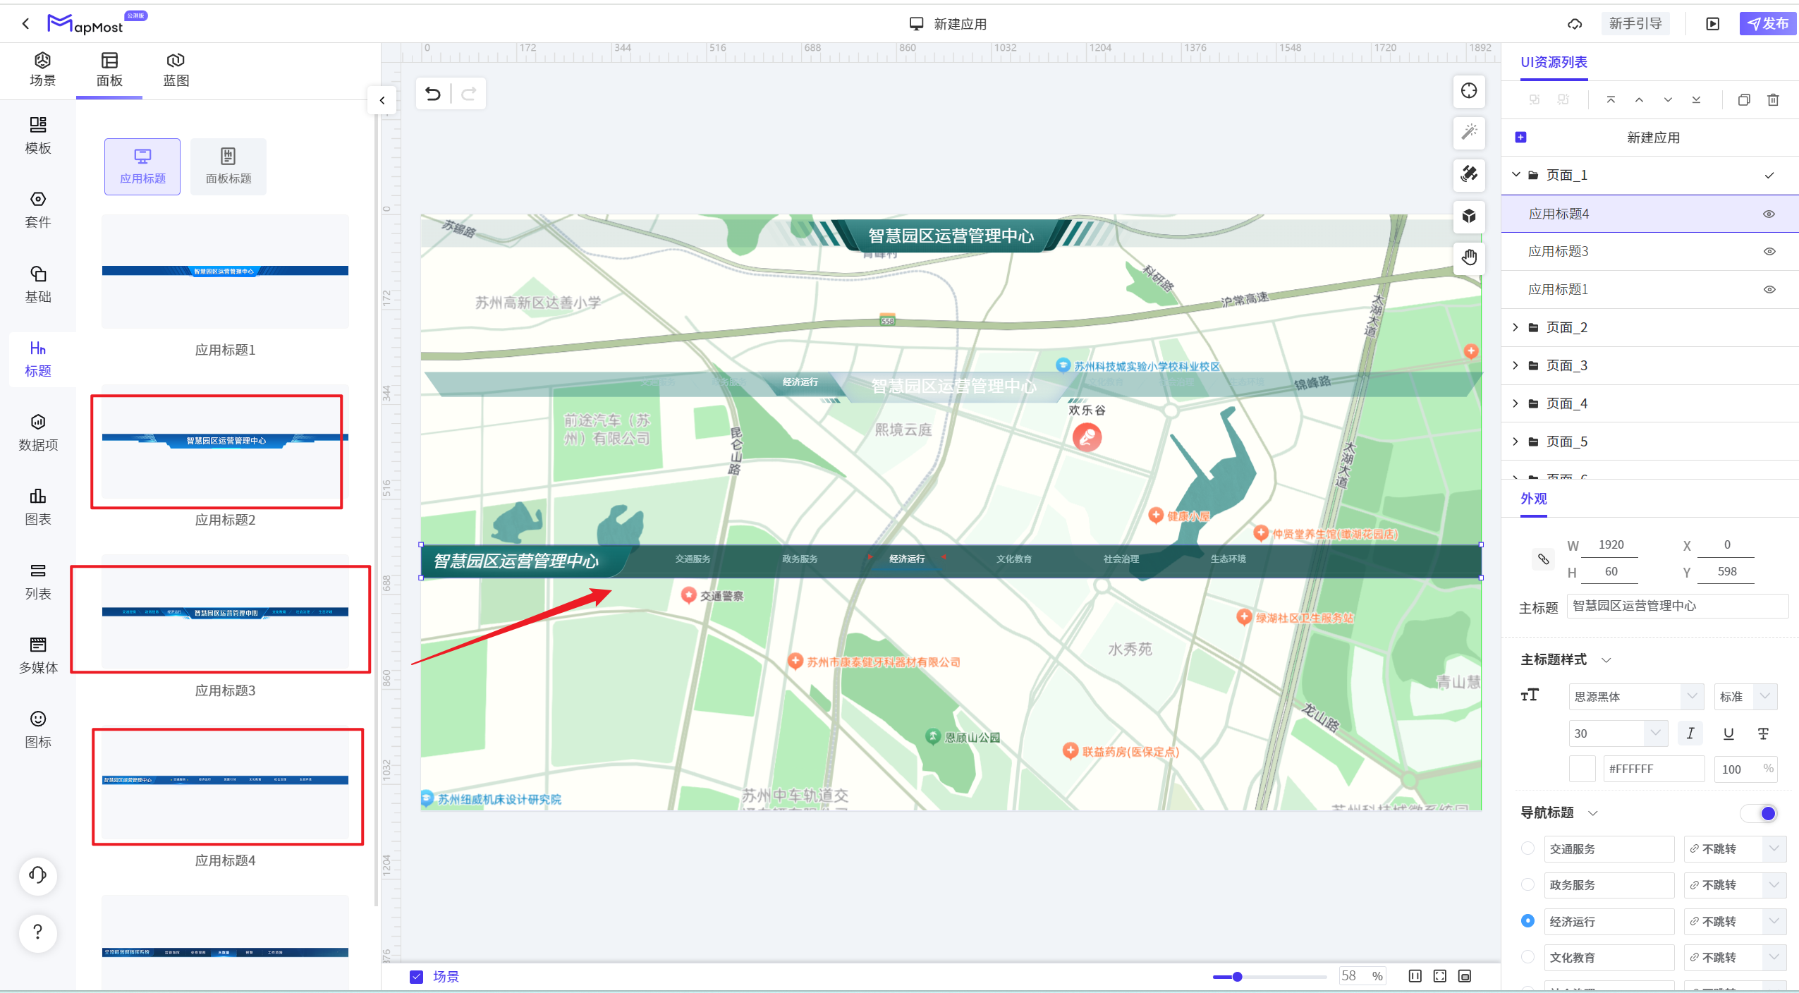This screenshot has width=1799, height=993.
Task: Select the 3D cube tool icon
Action: point(1469,216)
